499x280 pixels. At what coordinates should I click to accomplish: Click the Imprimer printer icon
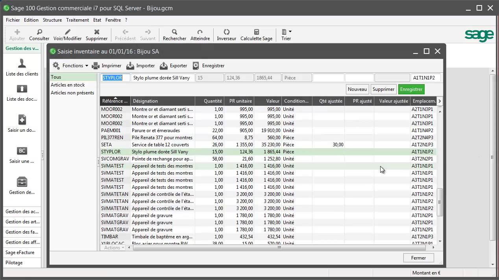[x=96, y=66]
